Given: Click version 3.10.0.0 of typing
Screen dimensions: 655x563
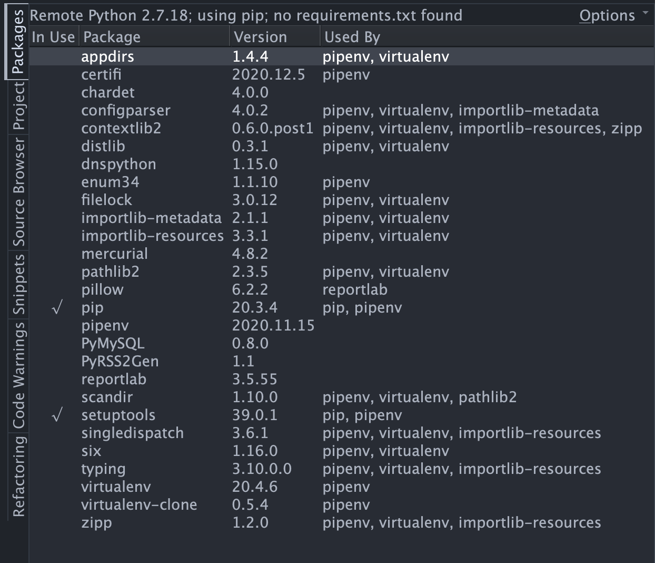Looking at the screenshot, I should point(262,469).
